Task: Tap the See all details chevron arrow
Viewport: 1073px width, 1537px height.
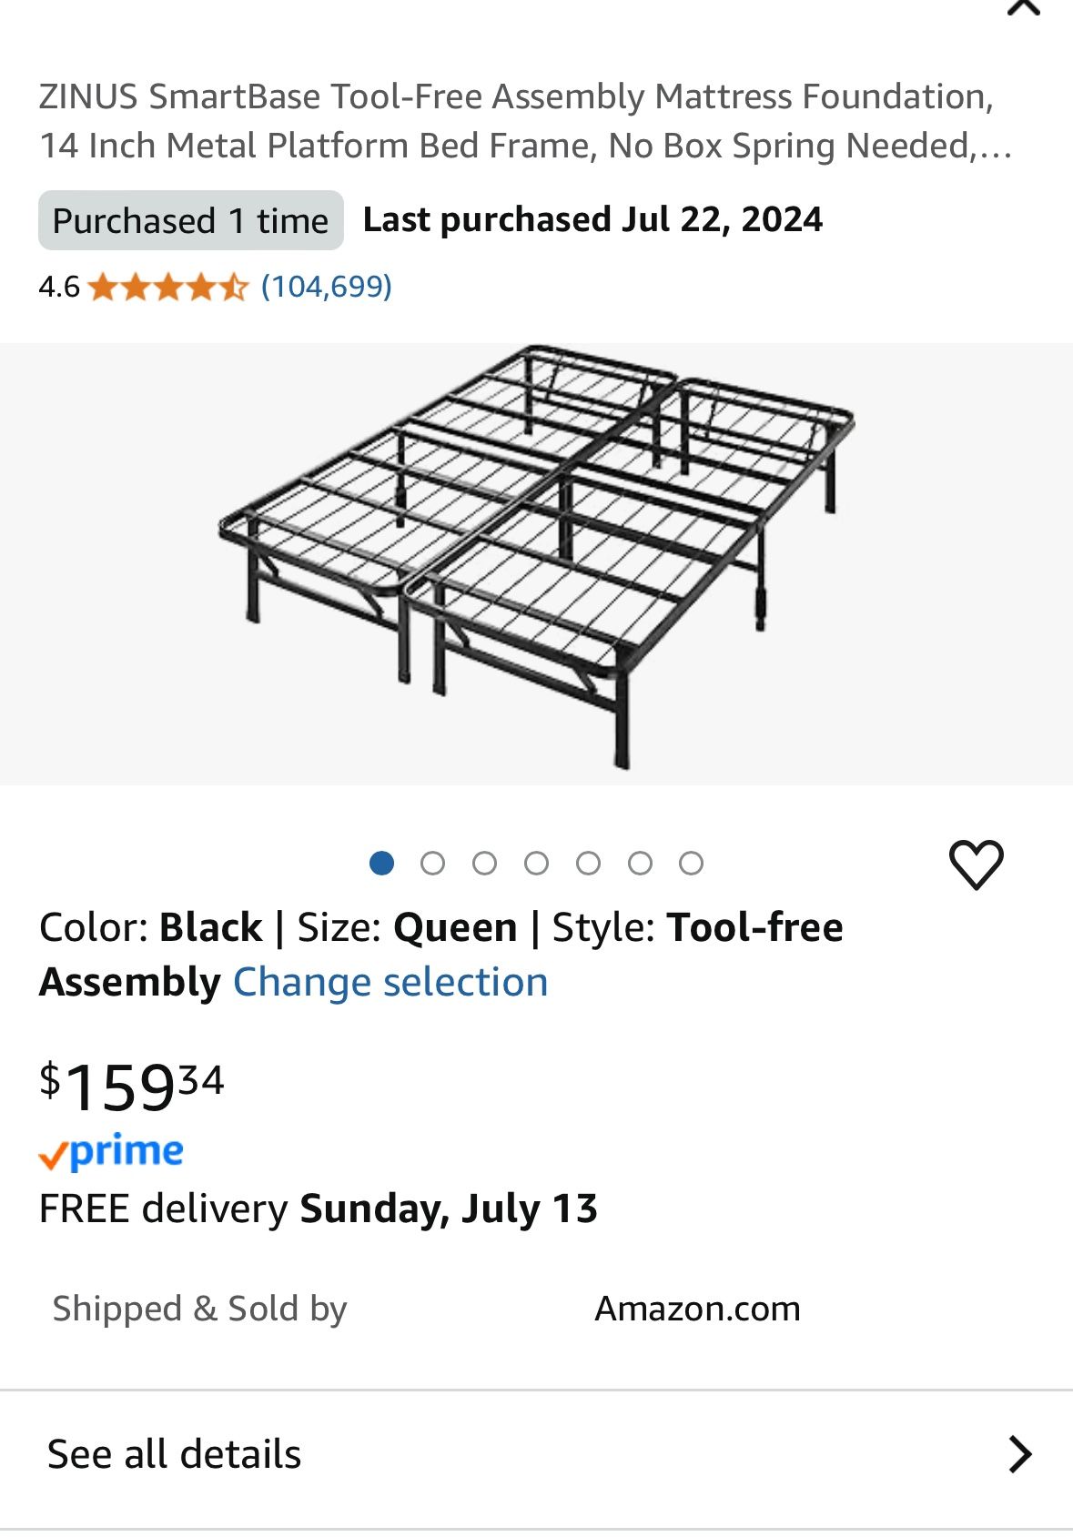Action: pyautogui.click(x=1020, y=1454)
